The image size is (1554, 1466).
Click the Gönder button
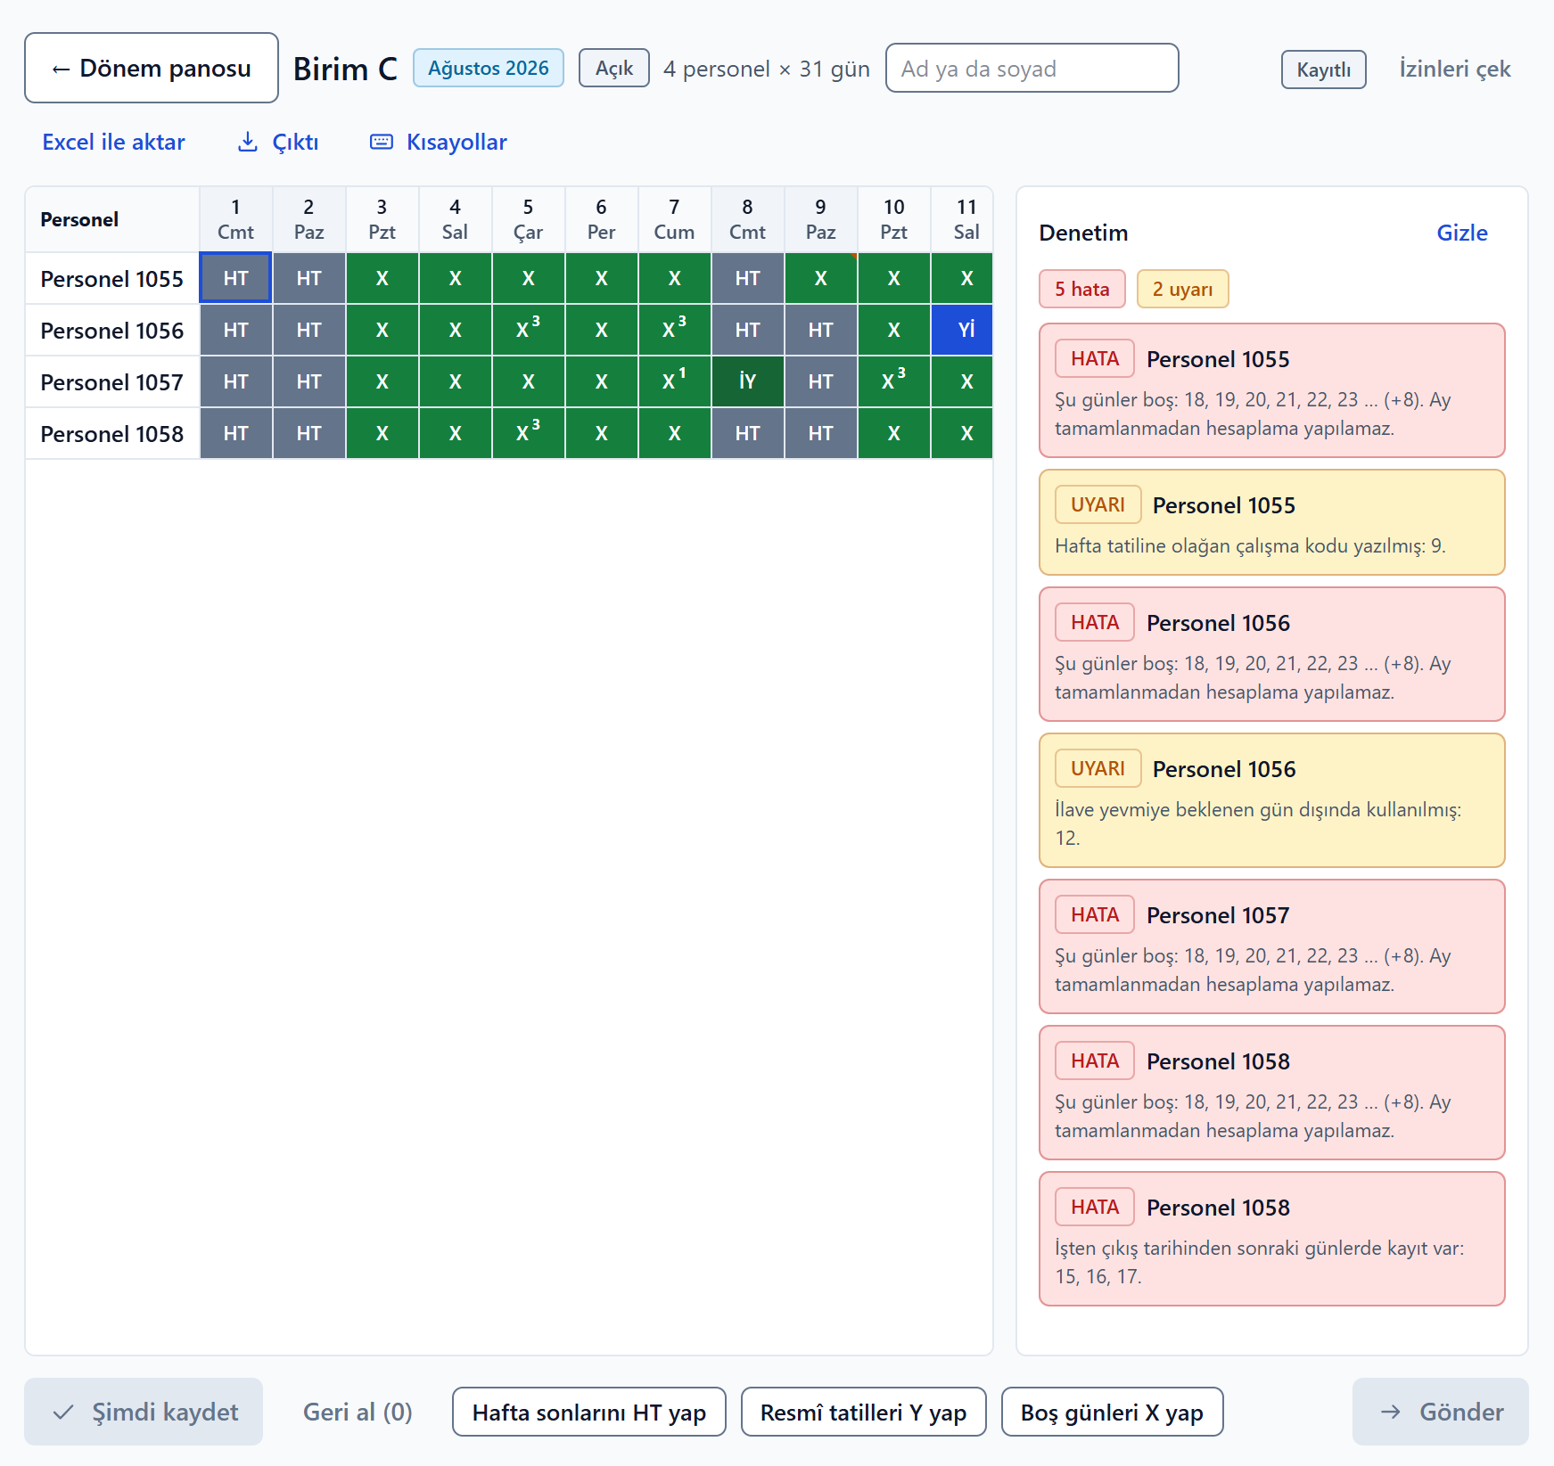1441,1412
